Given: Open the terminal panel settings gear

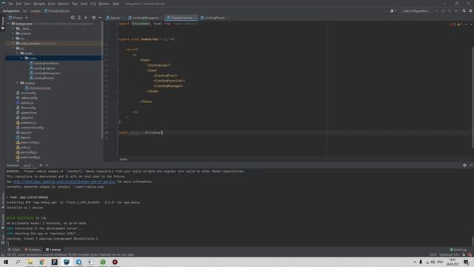Looking at the screenshot, I should (464, 165).
